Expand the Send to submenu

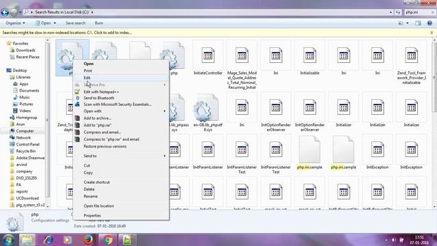click(121, 156)
